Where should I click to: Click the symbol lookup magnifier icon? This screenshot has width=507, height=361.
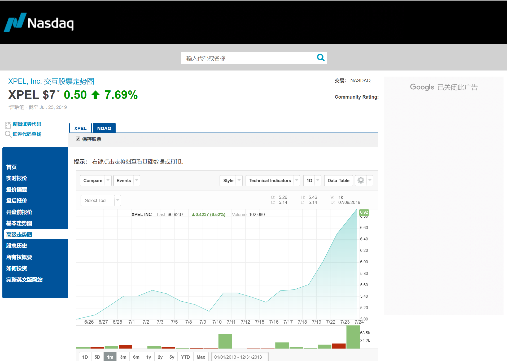(8, 134)
